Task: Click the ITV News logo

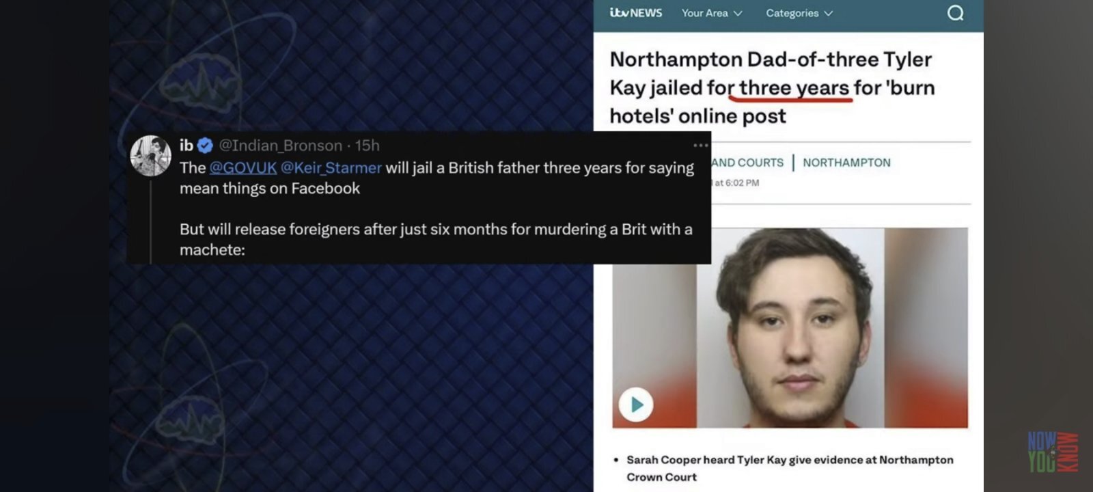Action: click(635, 13)
